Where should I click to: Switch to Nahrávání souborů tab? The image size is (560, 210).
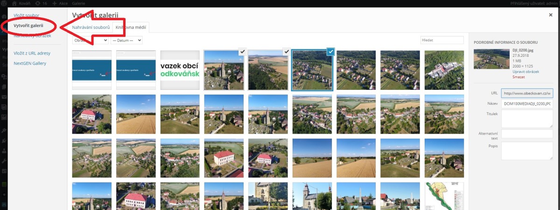91,27
